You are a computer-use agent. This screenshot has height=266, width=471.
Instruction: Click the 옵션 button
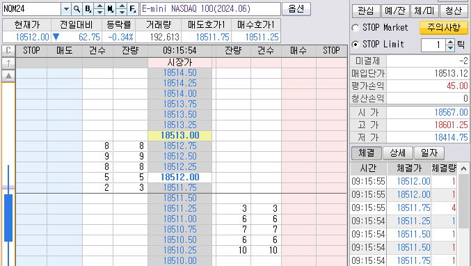tap(296, 9)
